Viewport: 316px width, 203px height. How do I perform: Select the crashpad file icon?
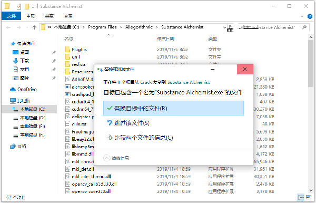[x=67, y=94]
